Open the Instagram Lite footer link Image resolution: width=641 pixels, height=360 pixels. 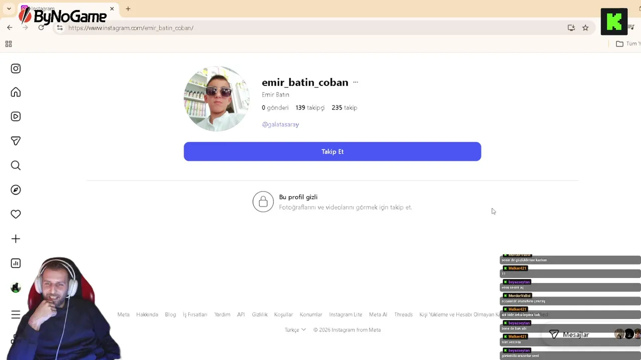point(346,314)
